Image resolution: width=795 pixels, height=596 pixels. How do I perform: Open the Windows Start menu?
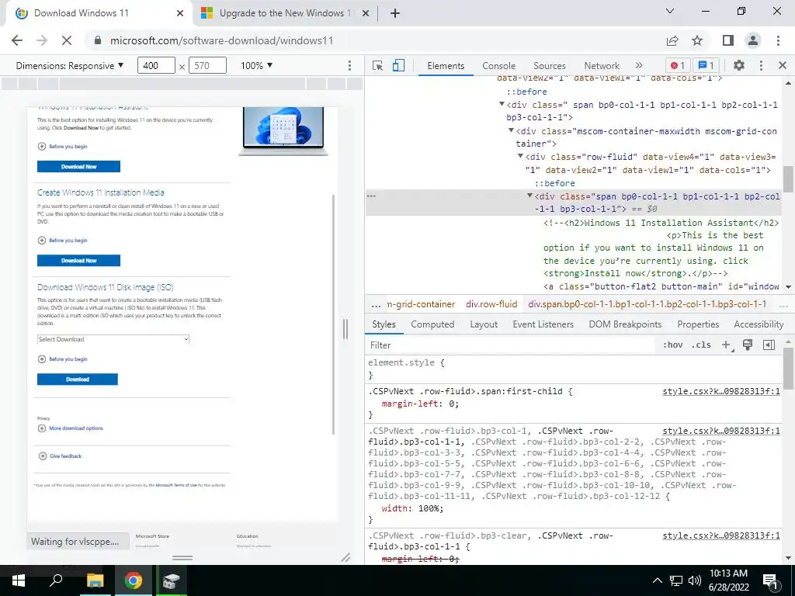(19, 580)
